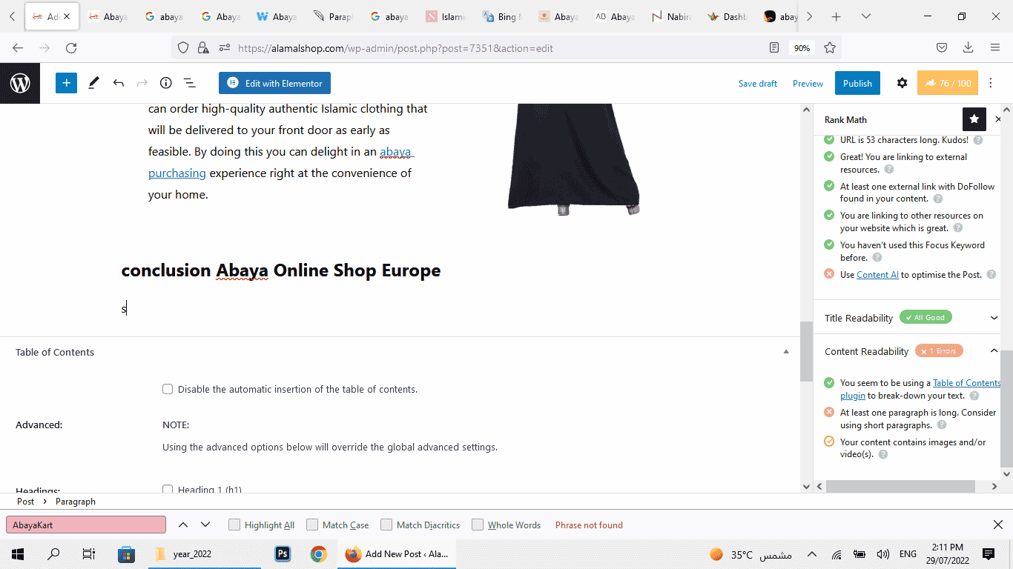This screenshot has width=1013, height=569.
Task: Click into the AbayaKart find field
Action: (86, 525)
